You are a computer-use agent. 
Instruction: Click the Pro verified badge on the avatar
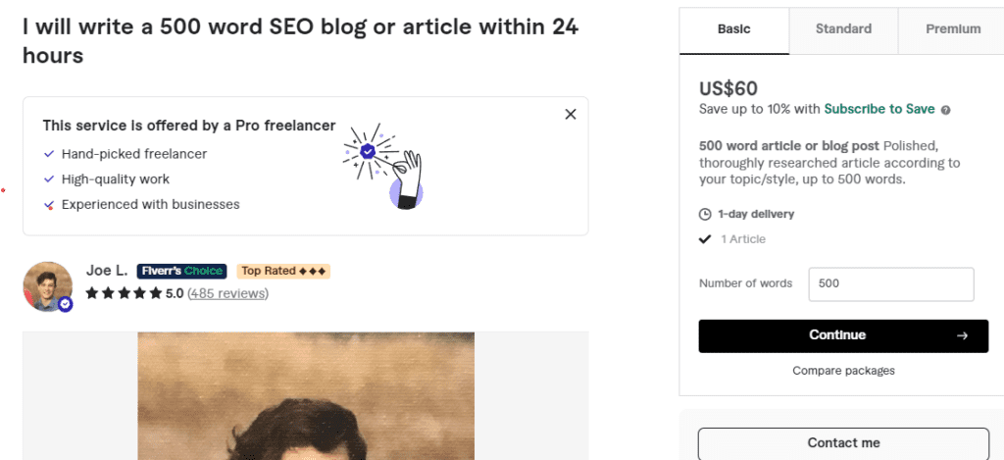pos(66,305)
